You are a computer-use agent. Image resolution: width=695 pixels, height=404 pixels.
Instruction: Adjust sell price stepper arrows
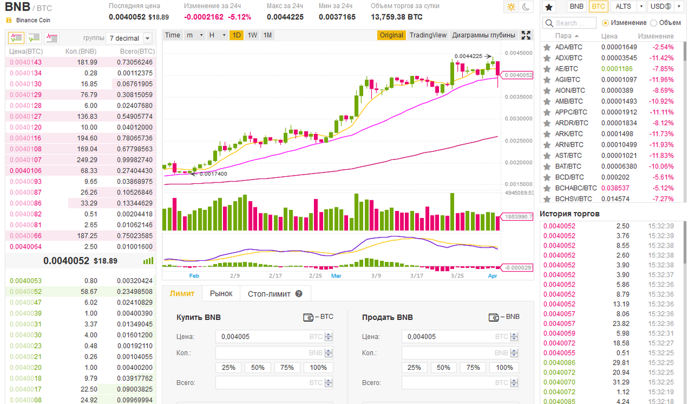click(x=514, y=336)
